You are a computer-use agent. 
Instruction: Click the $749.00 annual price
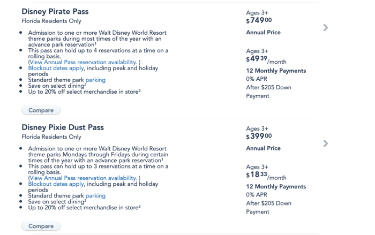point(259,20)
